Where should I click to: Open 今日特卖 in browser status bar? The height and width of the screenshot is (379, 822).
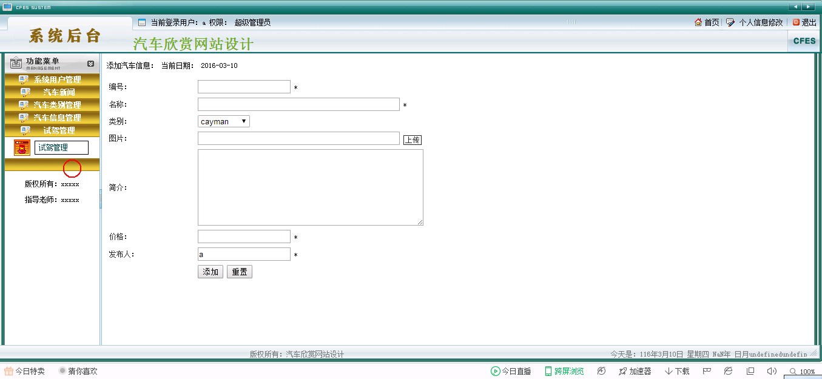[25, 371]
